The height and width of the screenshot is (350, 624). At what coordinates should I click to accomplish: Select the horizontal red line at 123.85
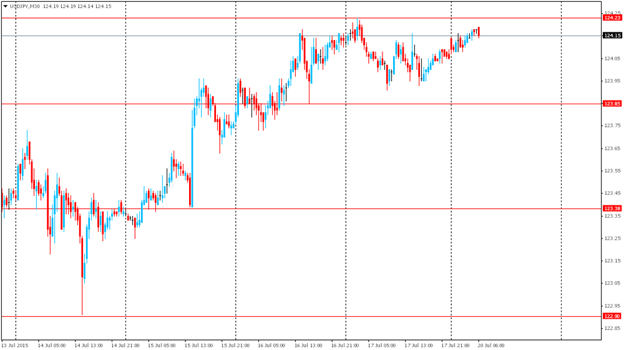[301, 104]
